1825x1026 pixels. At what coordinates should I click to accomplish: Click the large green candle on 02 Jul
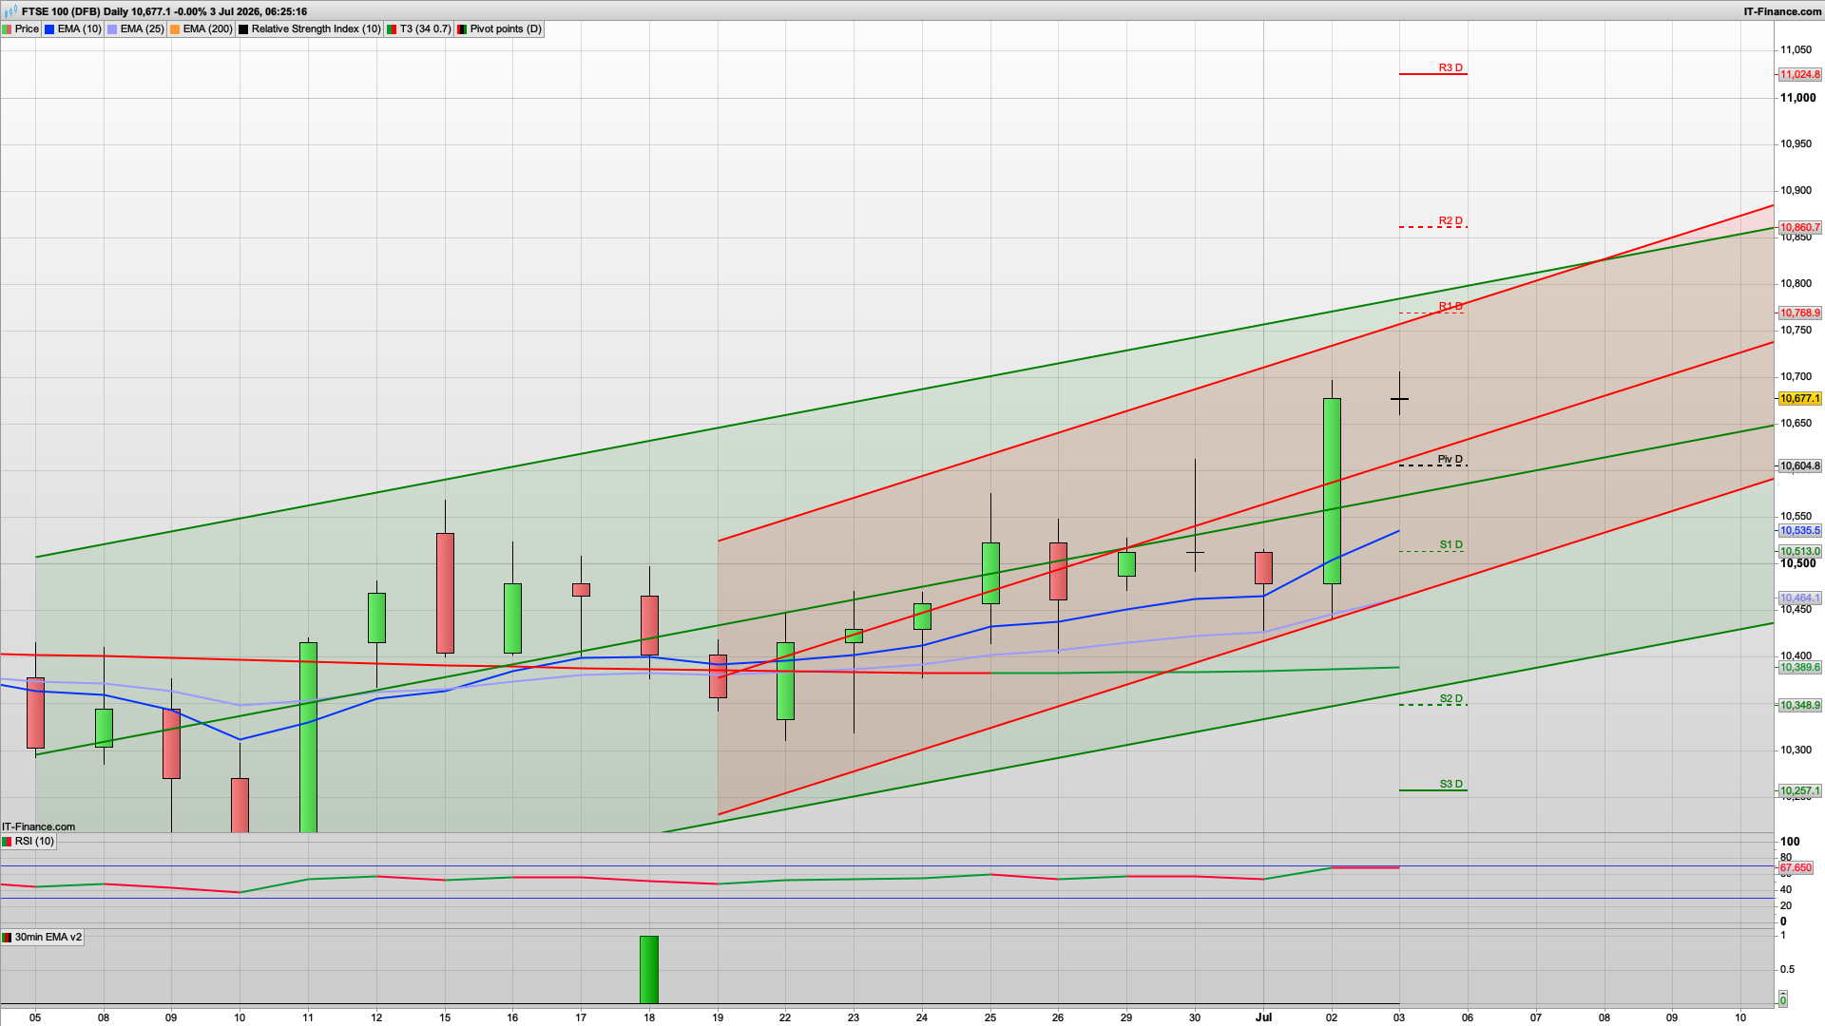pos(1332,491)
